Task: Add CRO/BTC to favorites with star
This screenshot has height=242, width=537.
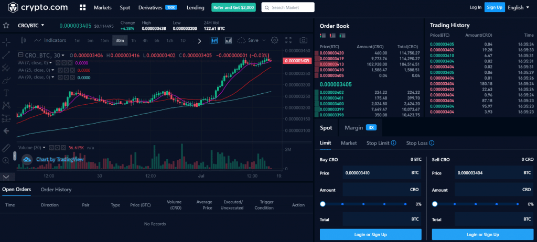Action: (6, 25)
